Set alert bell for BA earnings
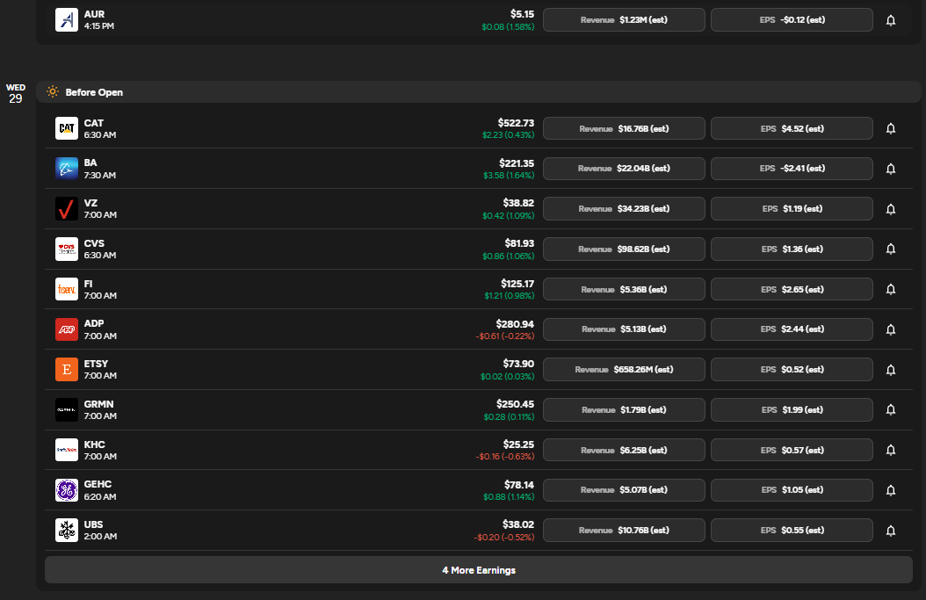 891,169
